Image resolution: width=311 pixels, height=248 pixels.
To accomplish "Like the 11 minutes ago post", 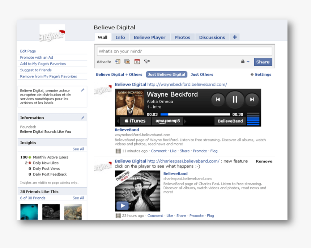I will click(x=173, y=151).
